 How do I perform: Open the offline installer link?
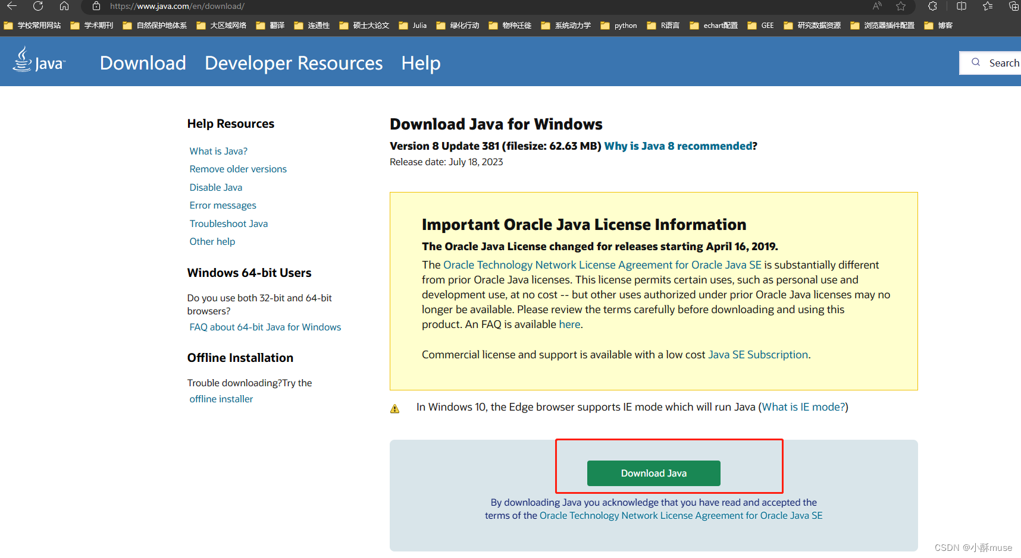[x=221, y=399]
